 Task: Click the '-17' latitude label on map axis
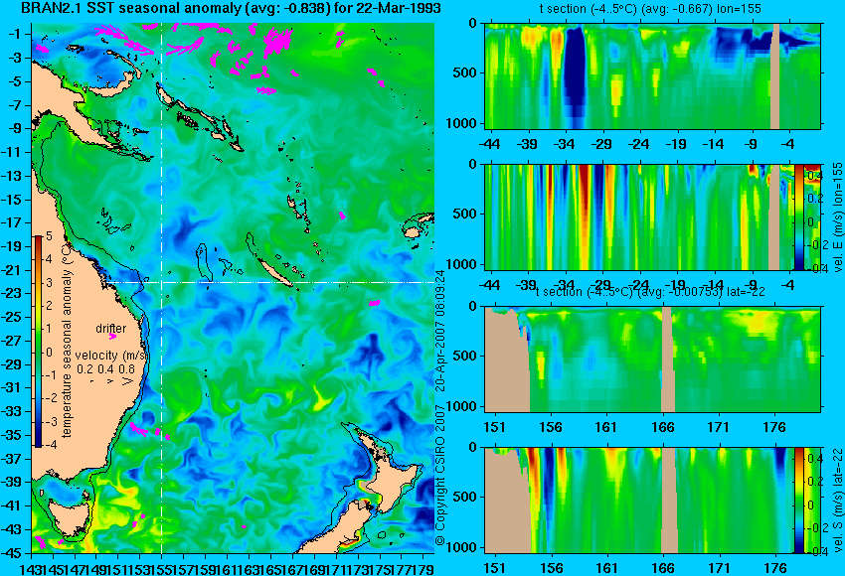point(13,222)
